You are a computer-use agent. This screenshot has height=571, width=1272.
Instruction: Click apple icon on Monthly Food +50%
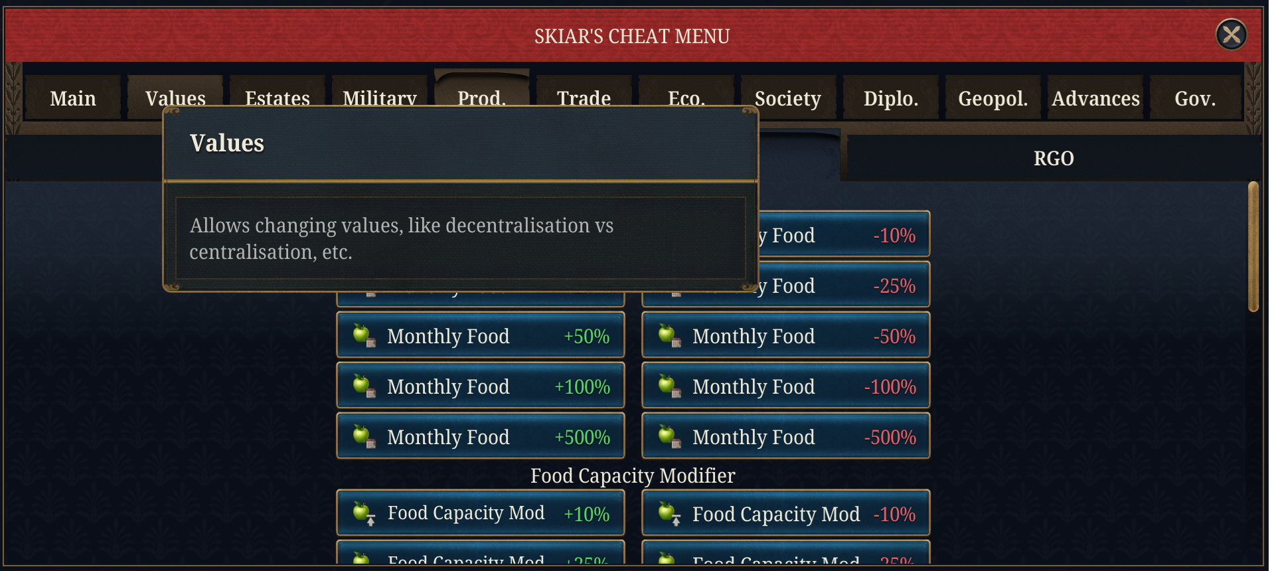click(x=362, y=335)
